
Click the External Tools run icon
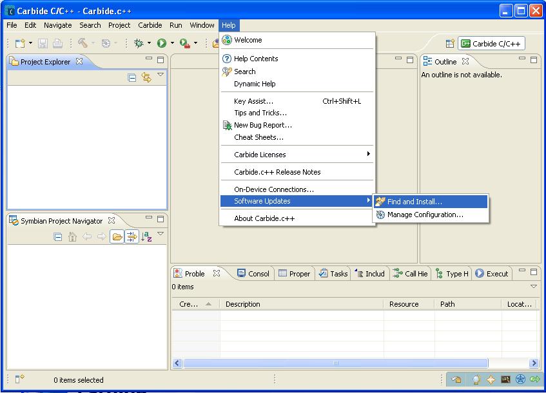pos(184,43)
